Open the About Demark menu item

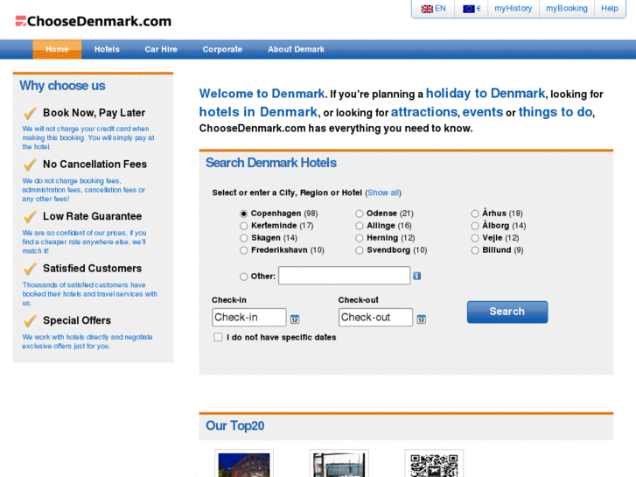pos(296,50)
